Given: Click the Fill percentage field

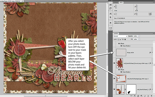Looking at the screenshot, I should [135, 39].
